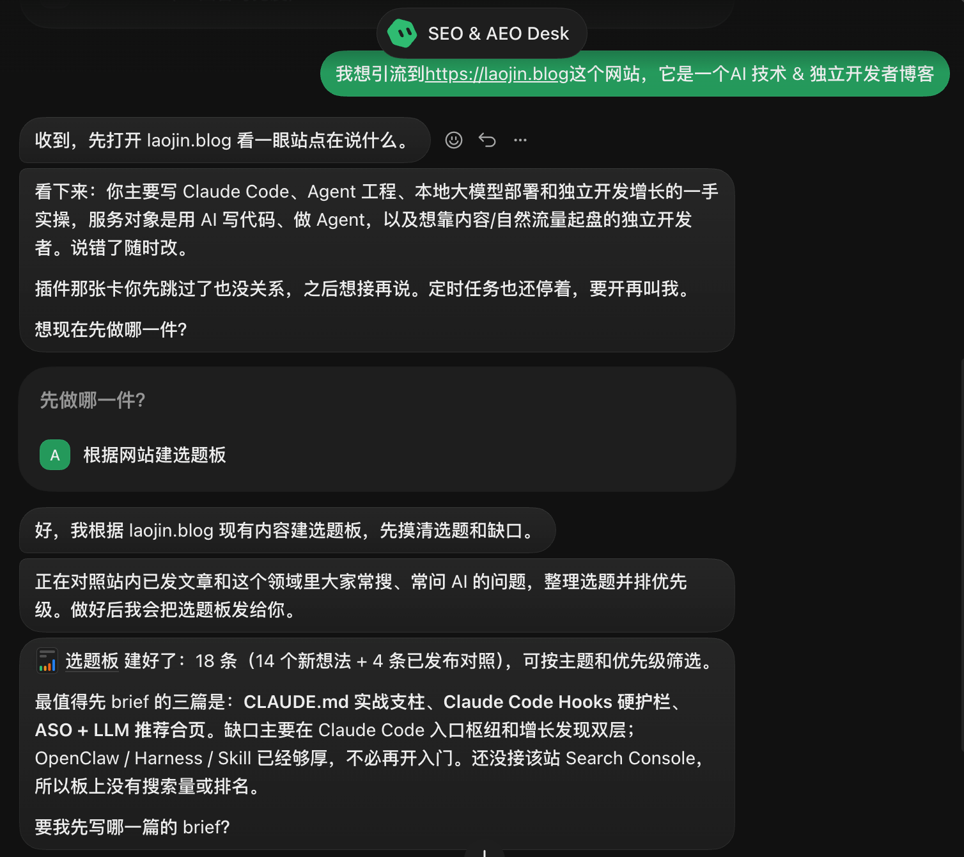Open the https://laojin.blog link
Screen dimensions: 964x857
[x=497, y=74]
